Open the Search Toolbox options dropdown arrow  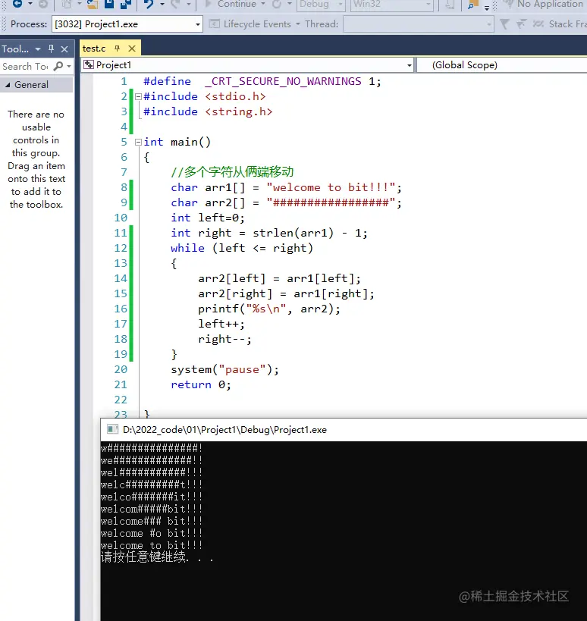(69, 66)
